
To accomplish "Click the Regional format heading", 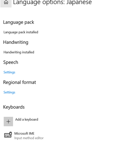I will [x=20, y=82].
